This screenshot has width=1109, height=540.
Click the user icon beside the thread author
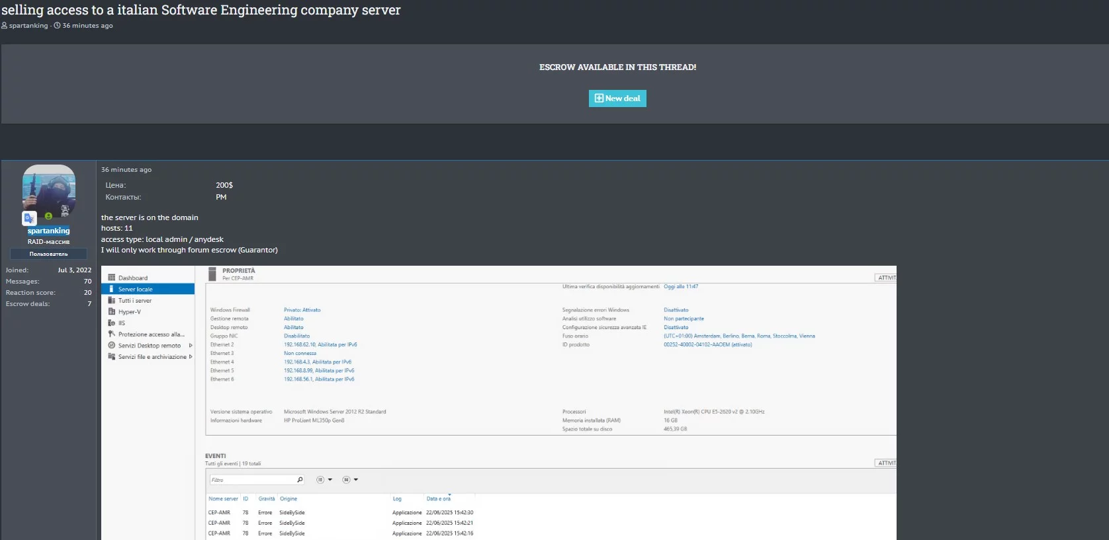pyautogui.click(x=5, y=26)
